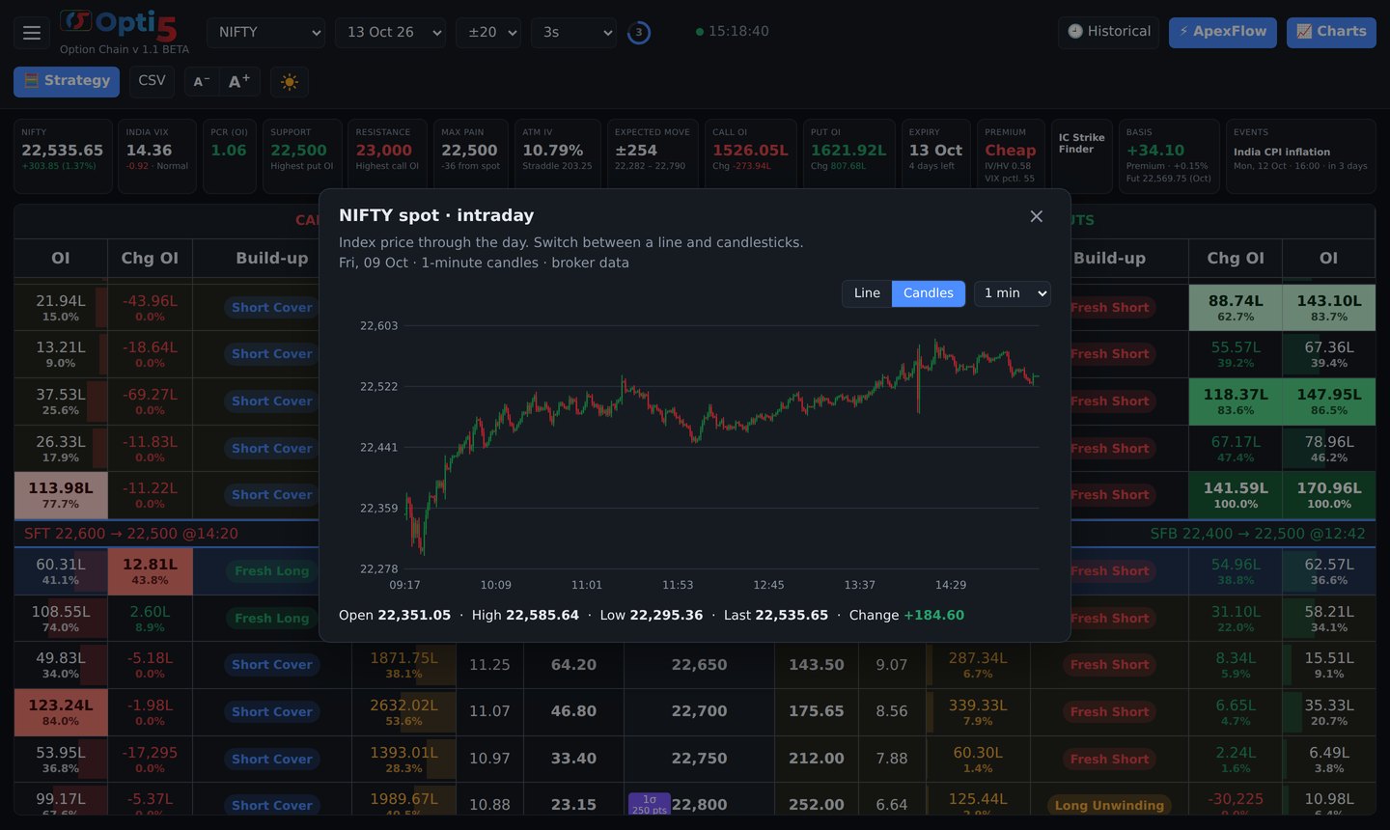
Task: Click the India VIX 14.36 card
Action: point(156,156)
